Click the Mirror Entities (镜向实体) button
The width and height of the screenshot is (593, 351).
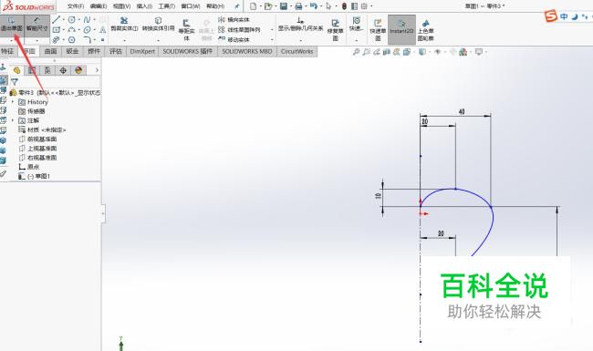coord(234,20)
